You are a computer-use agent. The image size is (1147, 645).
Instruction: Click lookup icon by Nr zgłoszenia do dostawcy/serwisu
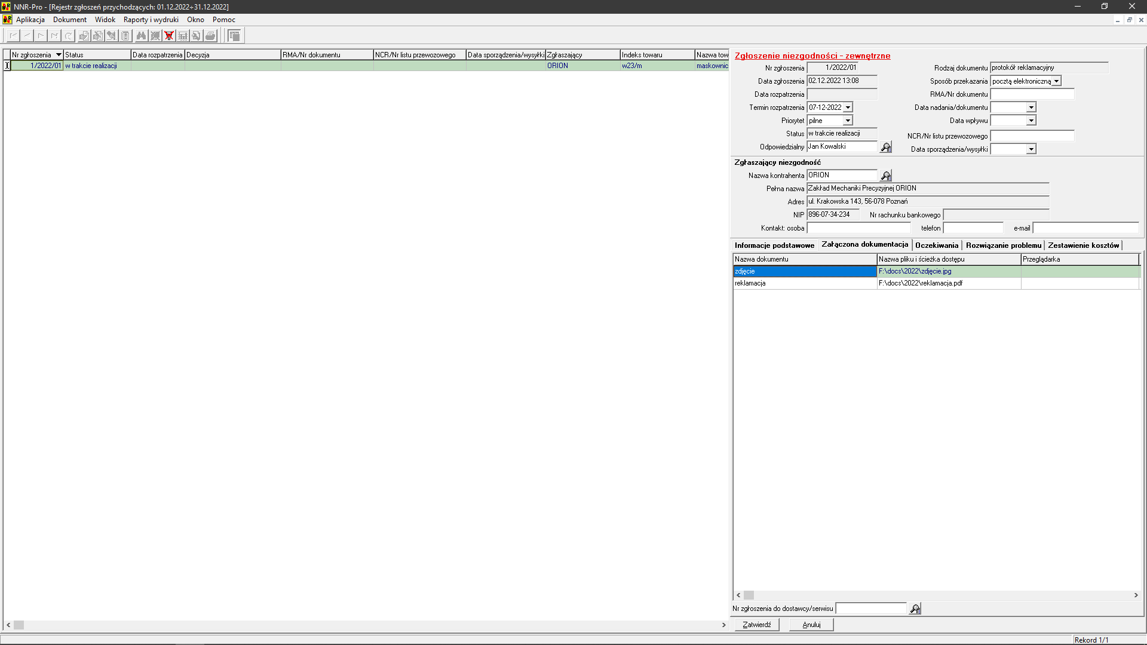pos(915,609)
